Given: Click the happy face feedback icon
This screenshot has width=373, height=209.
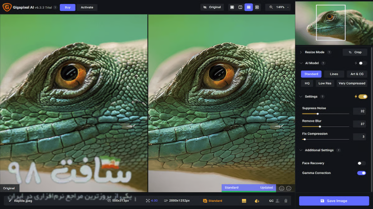Looking at the screenshot, I should tap(282, 188).
